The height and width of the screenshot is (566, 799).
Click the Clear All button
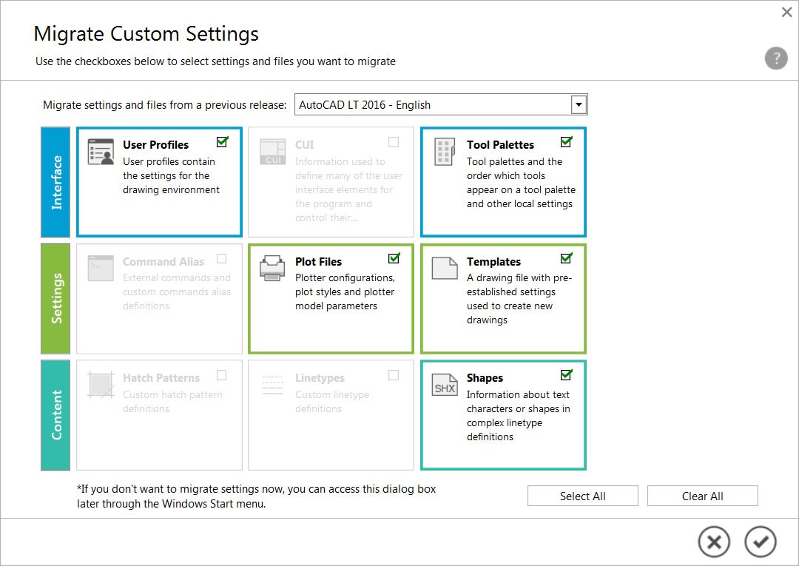pos(702,496)
